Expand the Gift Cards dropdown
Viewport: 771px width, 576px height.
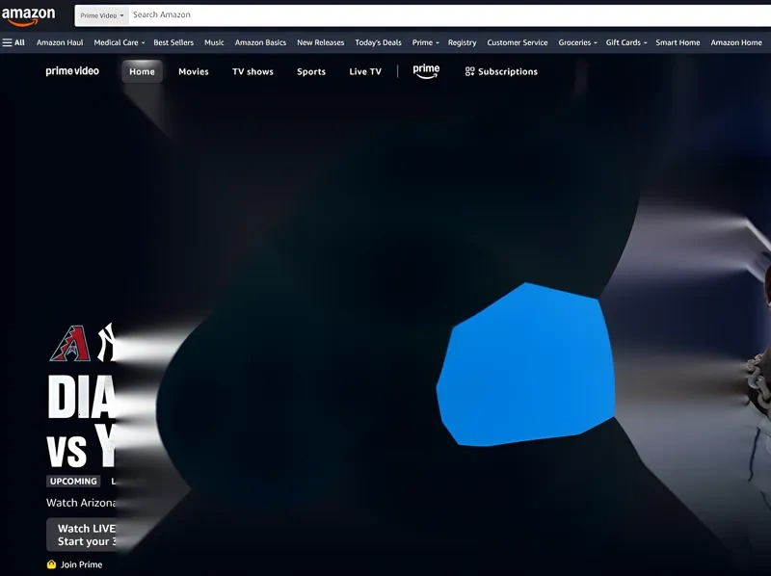(625, 42)
